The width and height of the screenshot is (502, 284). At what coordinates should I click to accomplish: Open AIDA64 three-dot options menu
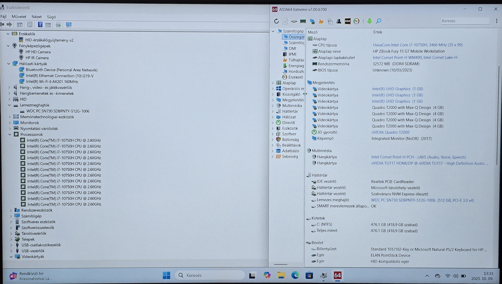pos(497,21)
